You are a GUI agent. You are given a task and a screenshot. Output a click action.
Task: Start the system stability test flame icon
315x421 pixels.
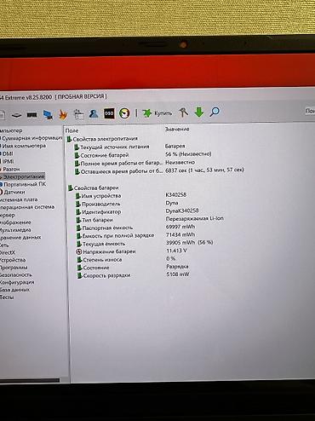[63, 114]
